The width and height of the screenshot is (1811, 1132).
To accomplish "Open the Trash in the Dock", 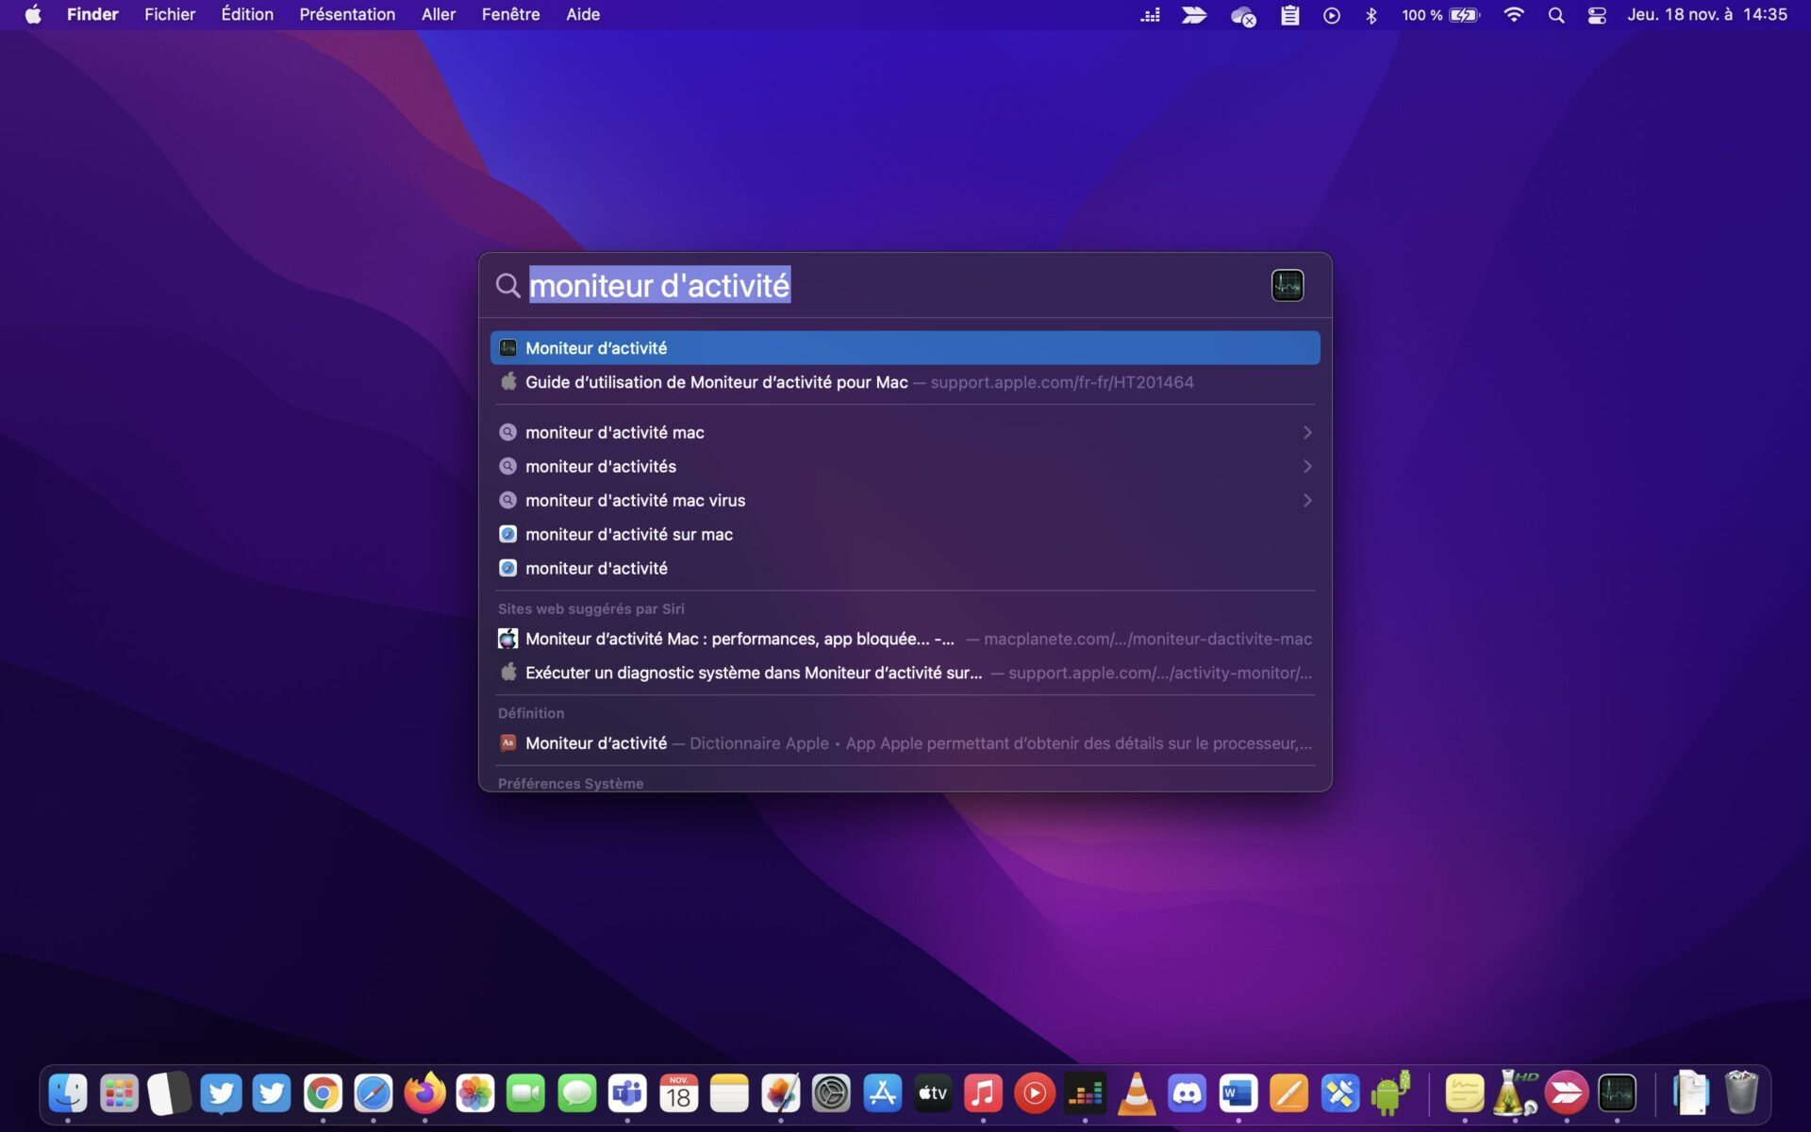I will [x=1741, y=1093].
